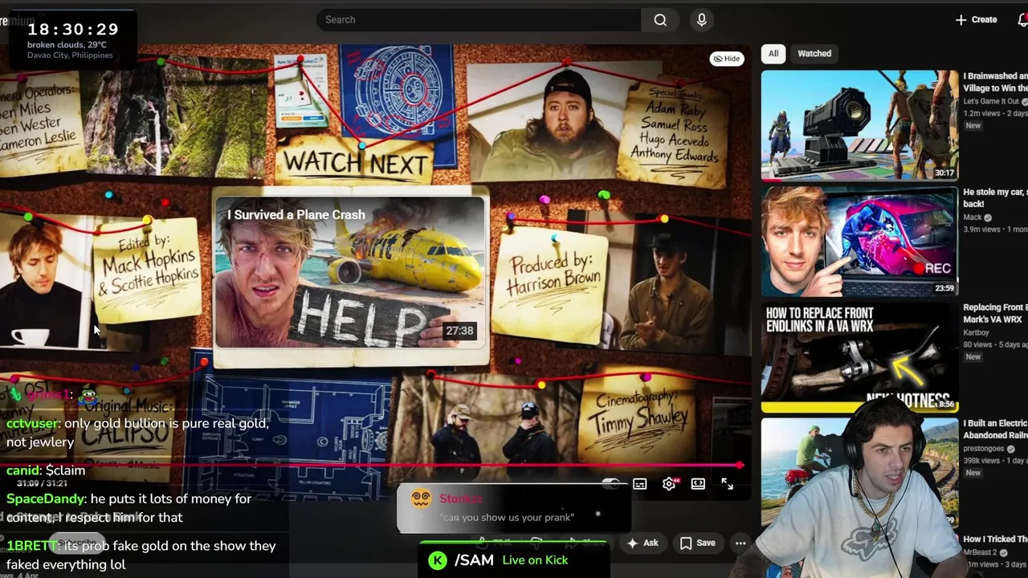Click the clock weather overlay widget
Screen dimensions: 1028x578
(73, 40)
